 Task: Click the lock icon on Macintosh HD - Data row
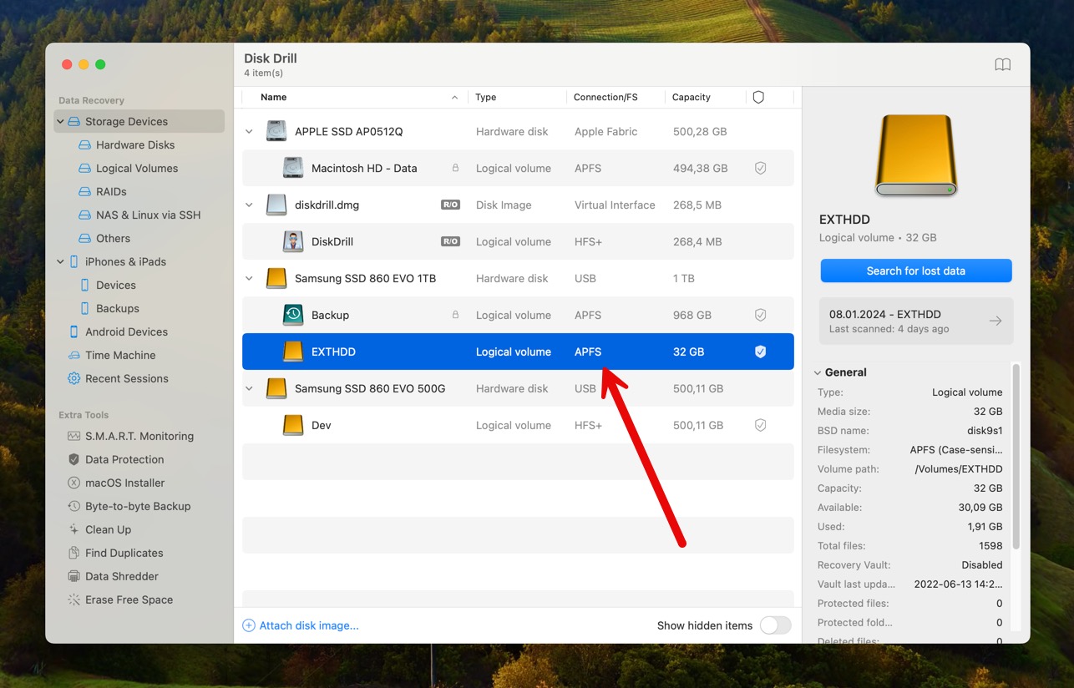[455, 169]
